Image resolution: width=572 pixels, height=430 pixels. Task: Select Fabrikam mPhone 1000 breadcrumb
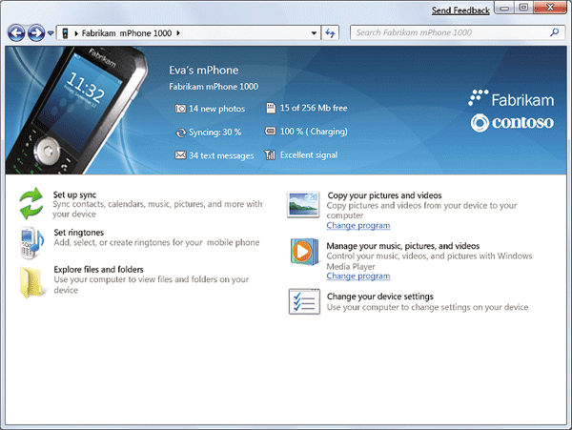tap(126, 33)
